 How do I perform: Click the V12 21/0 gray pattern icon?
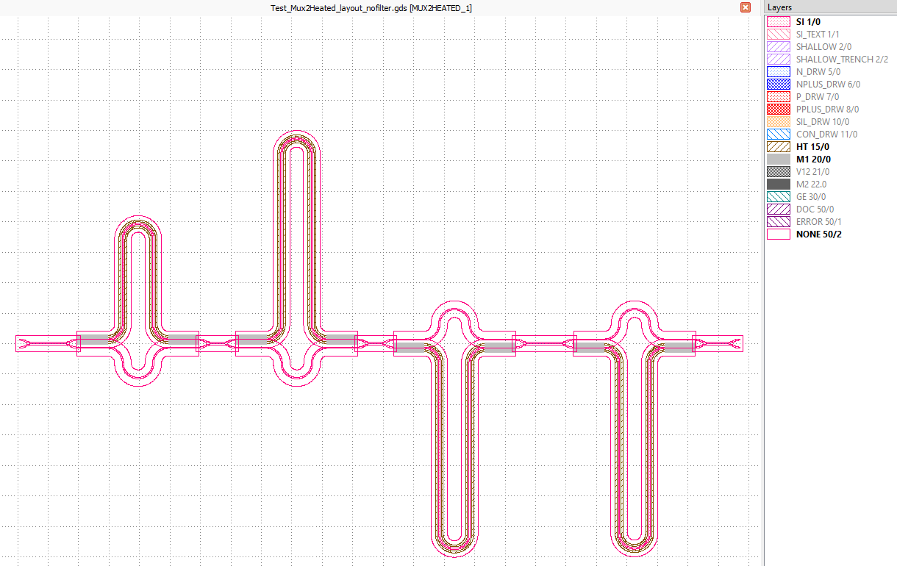[x=778, y=172]
